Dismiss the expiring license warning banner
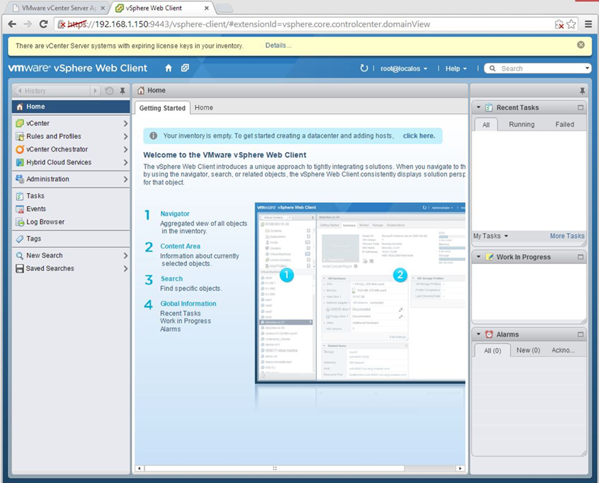Screen dimensions: 599x483 click(x=581, y=45)
